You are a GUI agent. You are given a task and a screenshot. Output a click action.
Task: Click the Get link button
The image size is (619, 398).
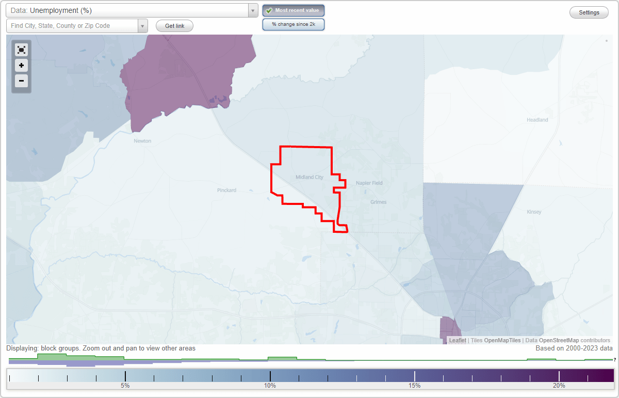click(x=174, y=26)
